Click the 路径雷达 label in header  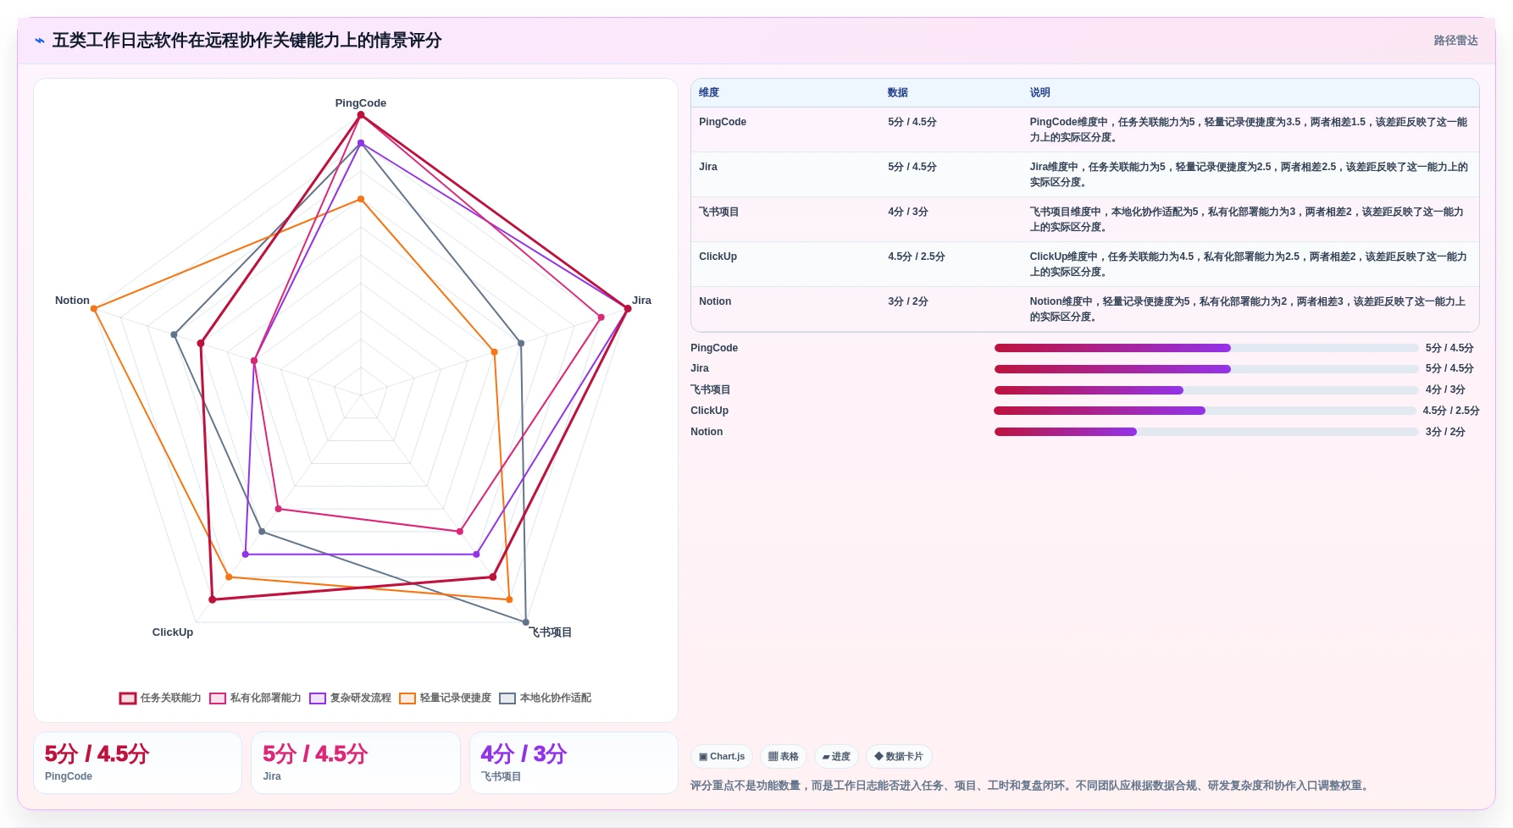click(x=1455, y=41)
